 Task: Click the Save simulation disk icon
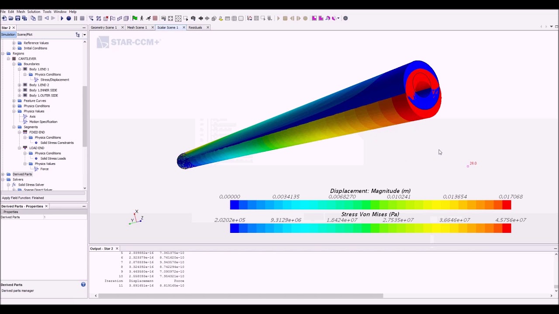click(x=18, y=18)
